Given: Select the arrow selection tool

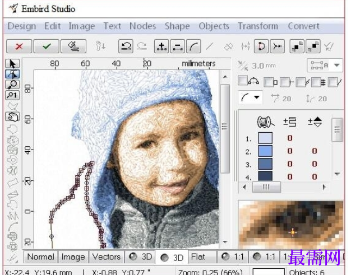Looking at the screenshot, I should click(12, 64).
